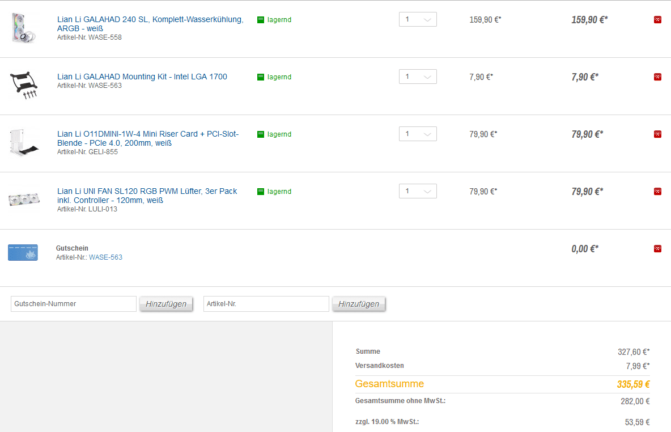Open the UNI FAN SL120 RGB PWM Lüfter link
671x432 pixels.
pos(147,196)
